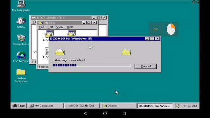Click the Directx status bar object count
This screenshot has height=118, width=210.
pyautogui.click(x=43, y=67)
